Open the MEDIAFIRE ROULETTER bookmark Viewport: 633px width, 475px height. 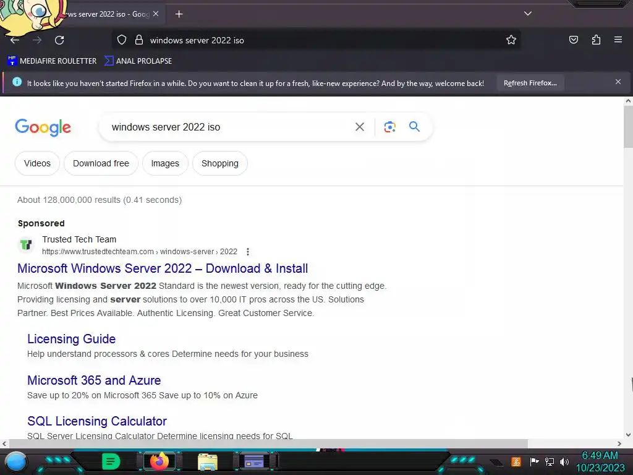52,61
